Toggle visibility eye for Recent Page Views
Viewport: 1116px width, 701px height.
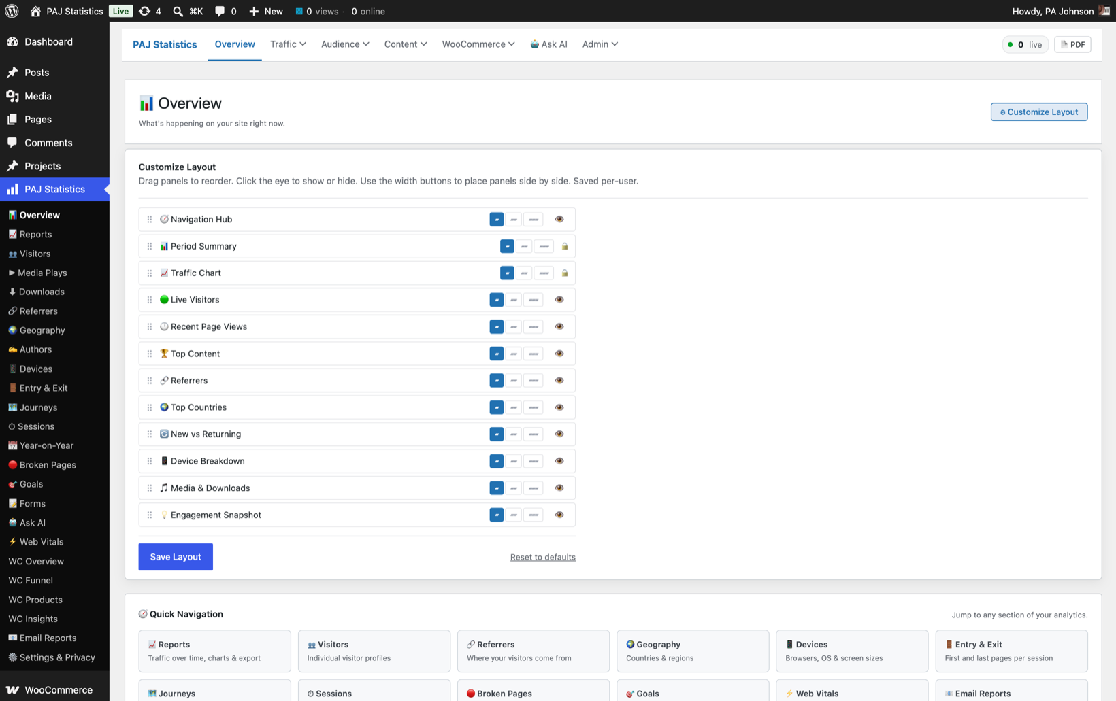[x=559, y=326]
